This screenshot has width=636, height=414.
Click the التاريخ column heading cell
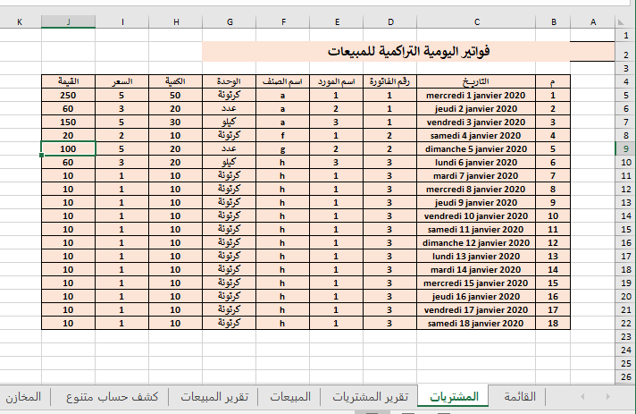476,81
